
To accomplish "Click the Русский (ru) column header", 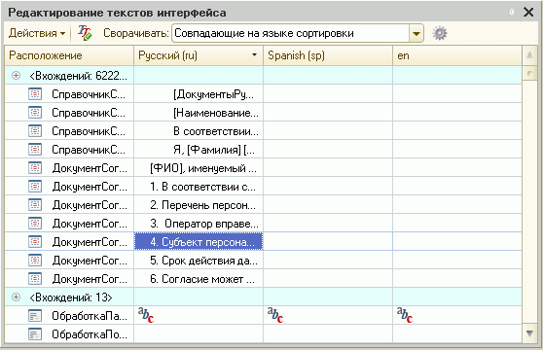I will [199, 55].
